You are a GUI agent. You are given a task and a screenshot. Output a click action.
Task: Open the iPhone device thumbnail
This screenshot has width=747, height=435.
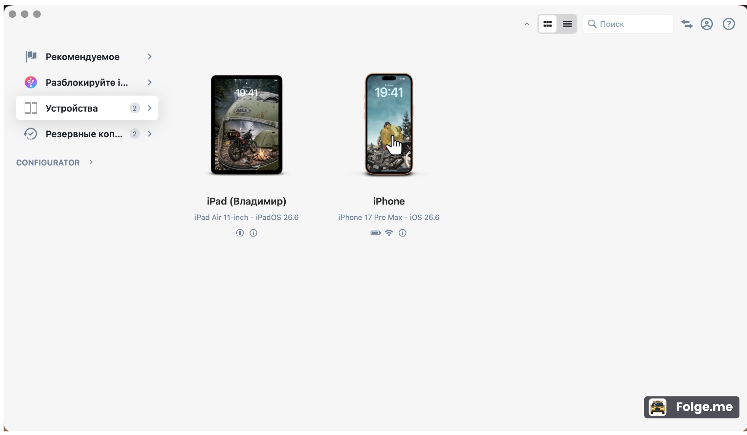(x=389, y=124)
